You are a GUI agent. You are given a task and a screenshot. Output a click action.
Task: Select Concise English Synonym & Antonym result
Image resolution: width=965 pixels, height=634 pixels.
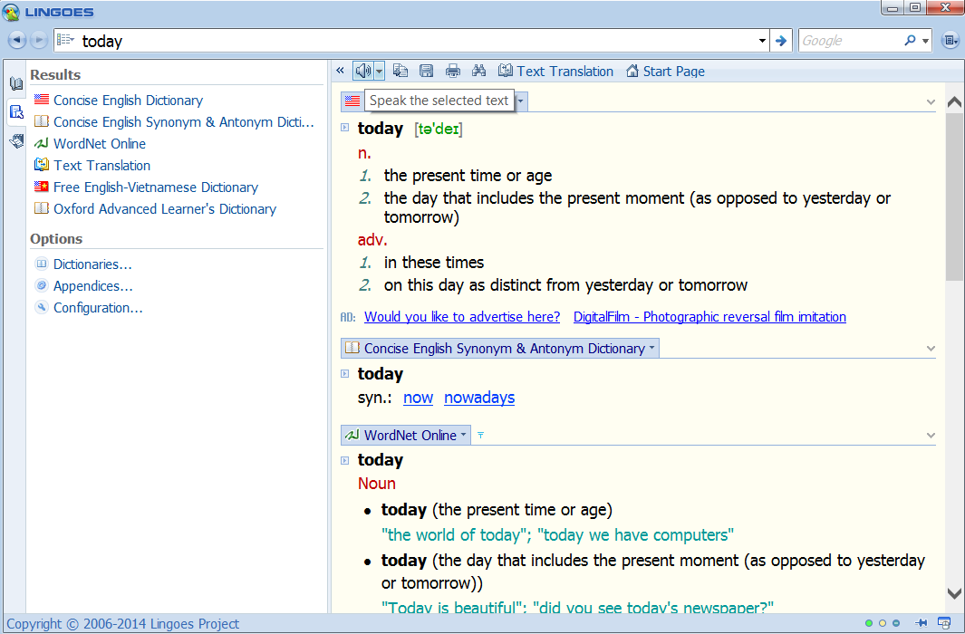click(x=174, y=121)
